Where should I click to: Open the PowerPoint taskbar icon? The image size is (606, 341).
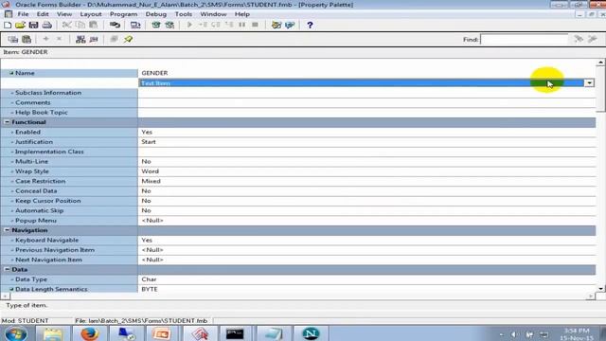pos(162,333)
